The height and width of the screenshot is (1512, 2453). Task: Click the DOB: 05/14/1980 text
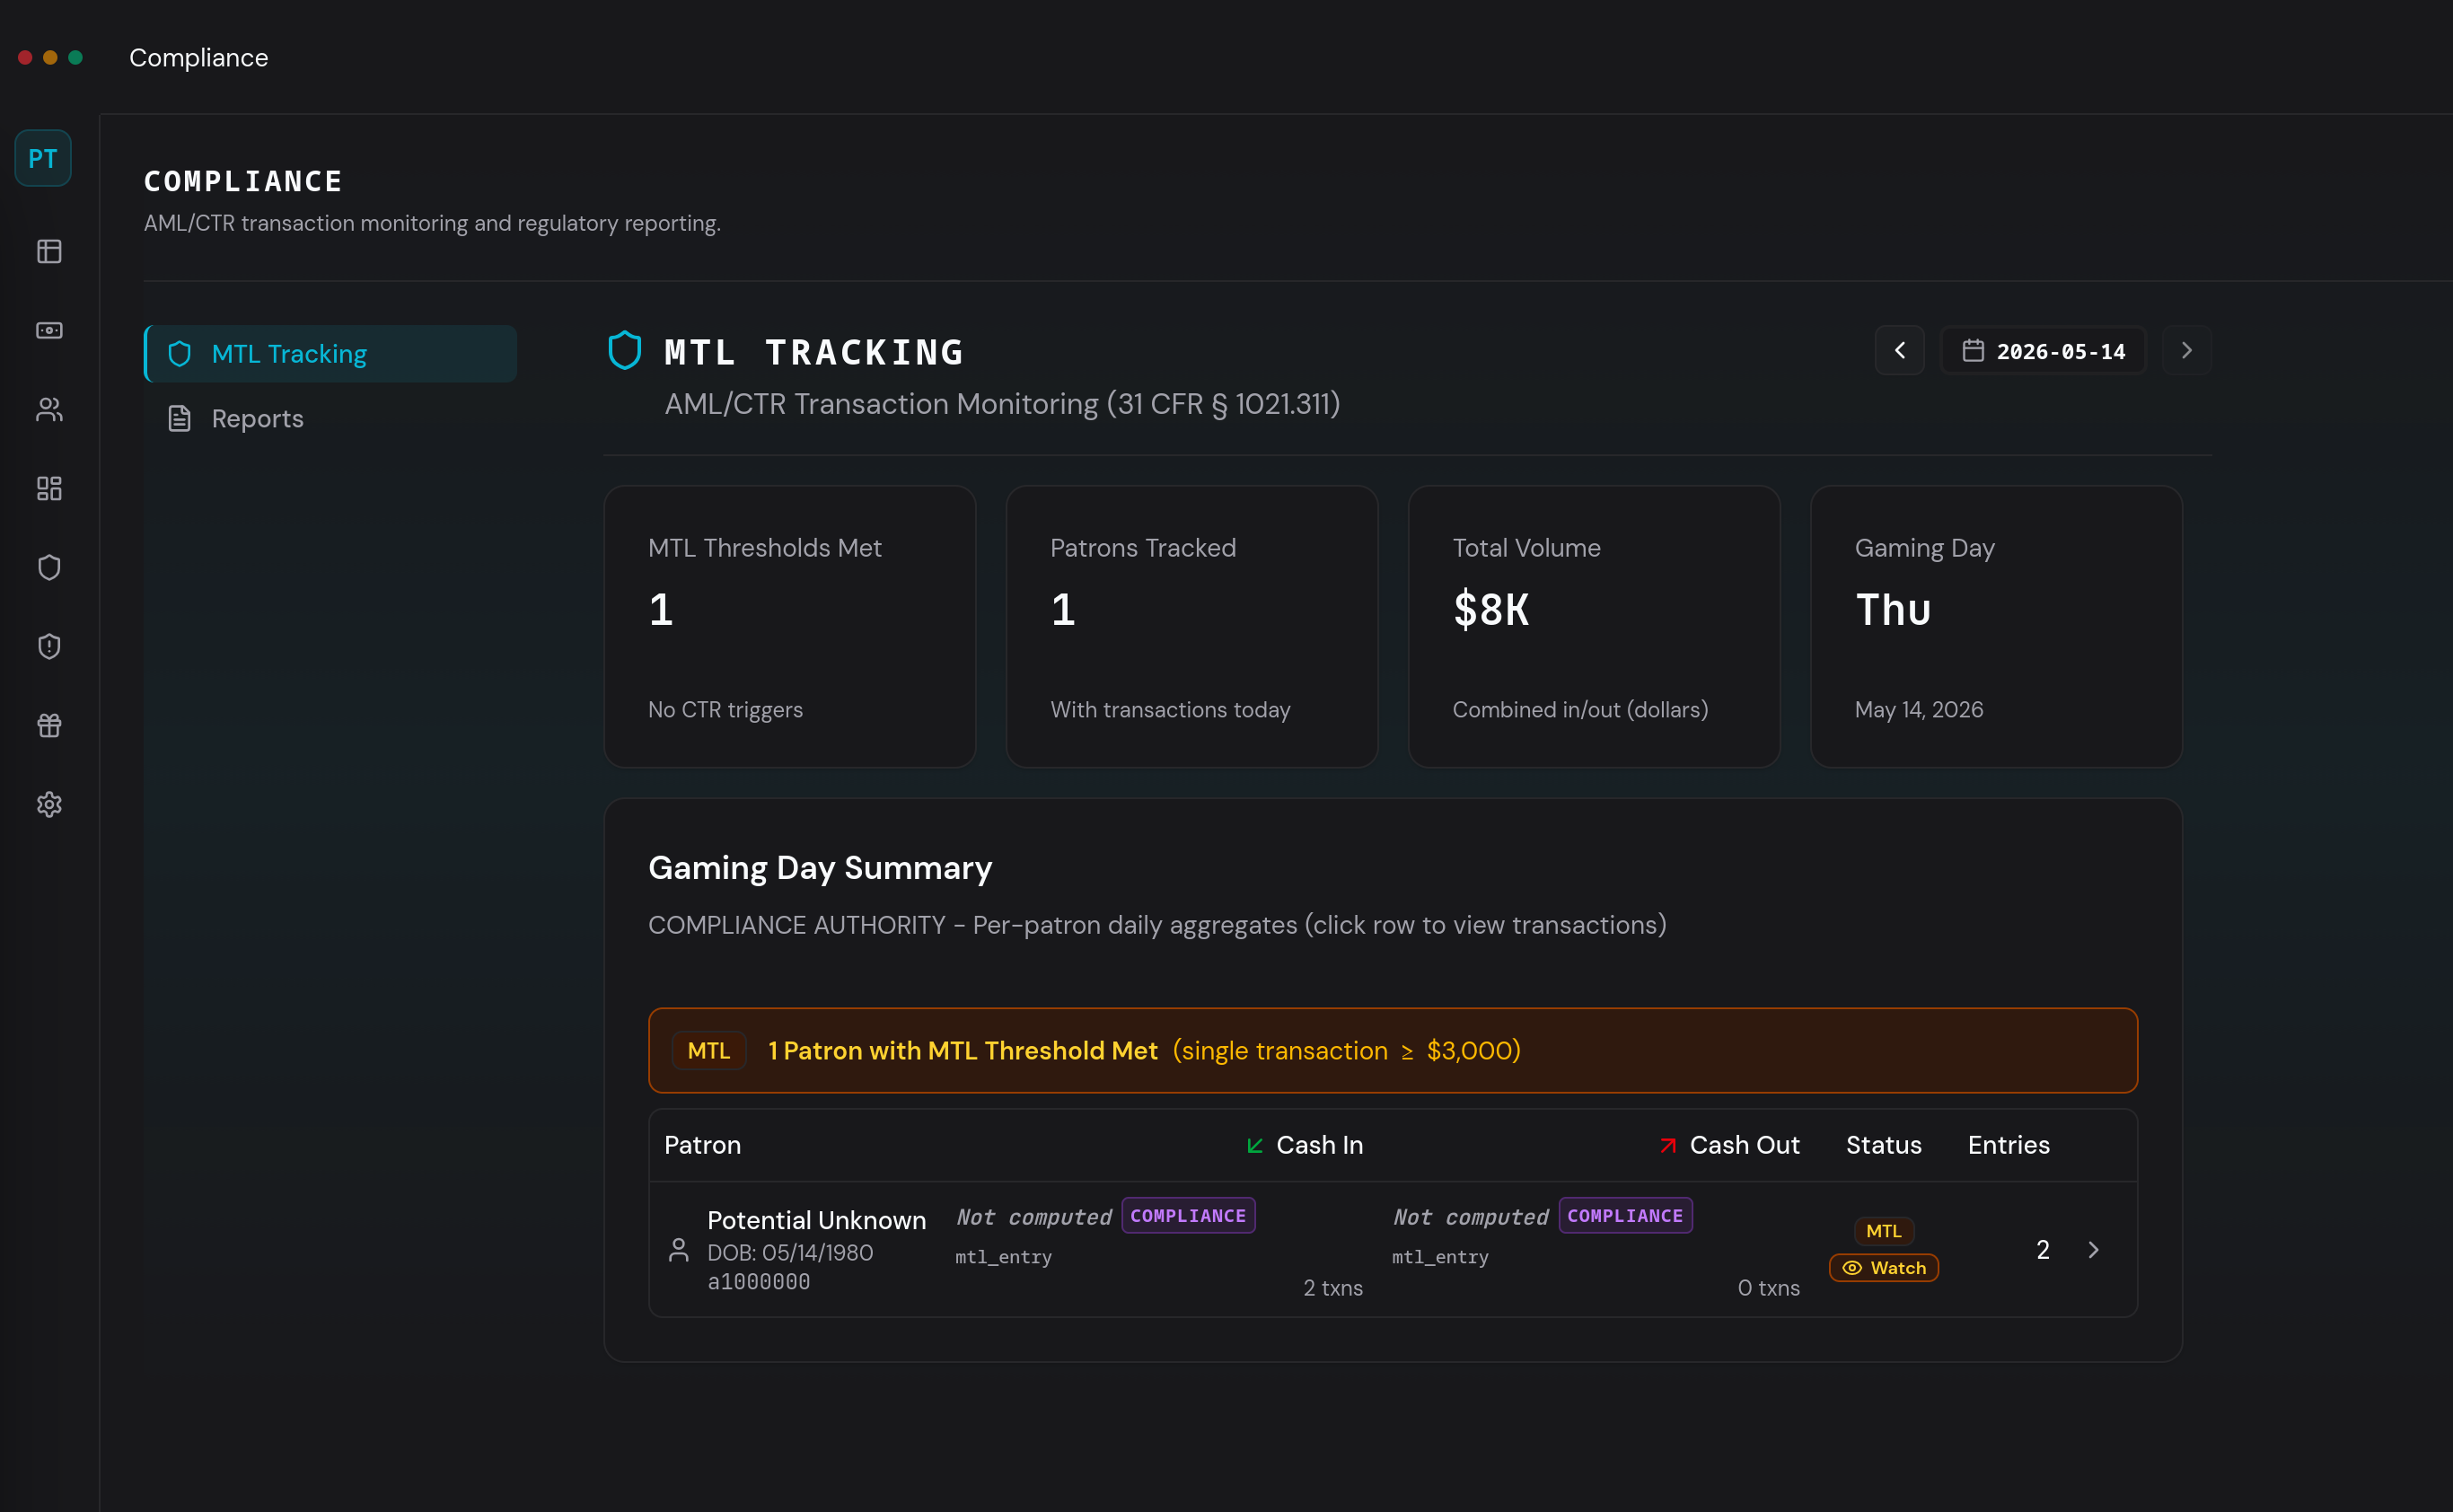790,1253
